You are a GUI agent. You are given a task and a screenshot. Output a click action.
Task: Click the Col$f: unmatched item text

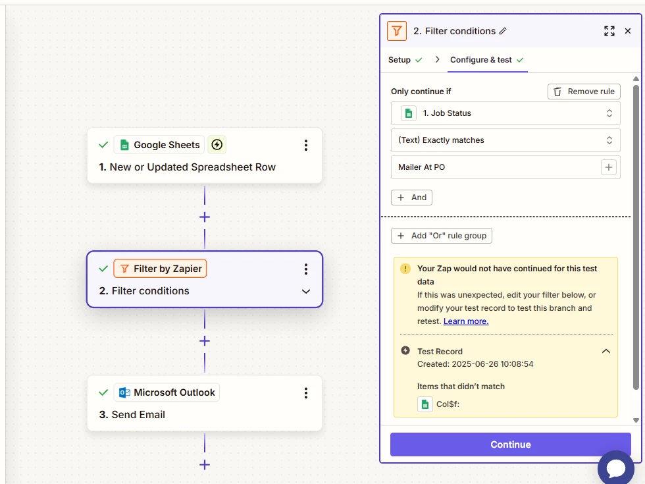[448, 404]
